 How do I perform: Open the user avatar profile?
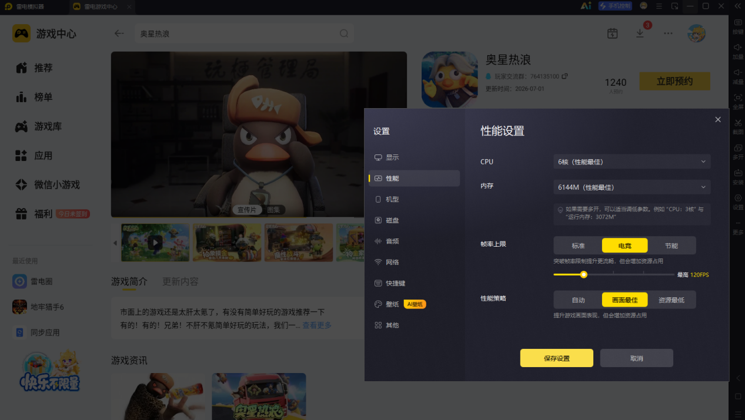(697, 33)
